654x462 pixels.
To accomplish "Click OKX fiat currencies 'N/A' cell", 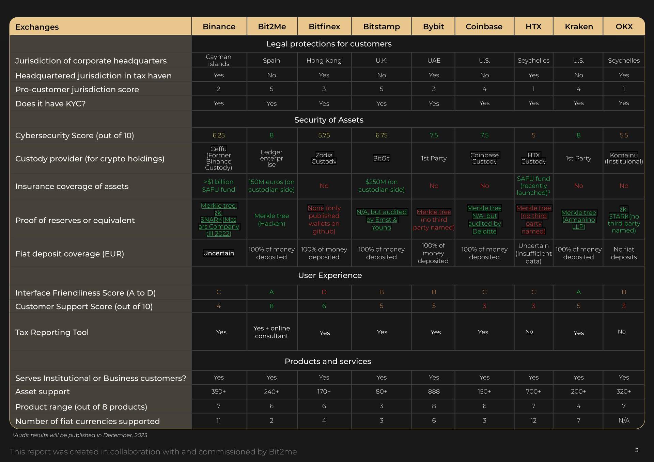I will [624, 420].
